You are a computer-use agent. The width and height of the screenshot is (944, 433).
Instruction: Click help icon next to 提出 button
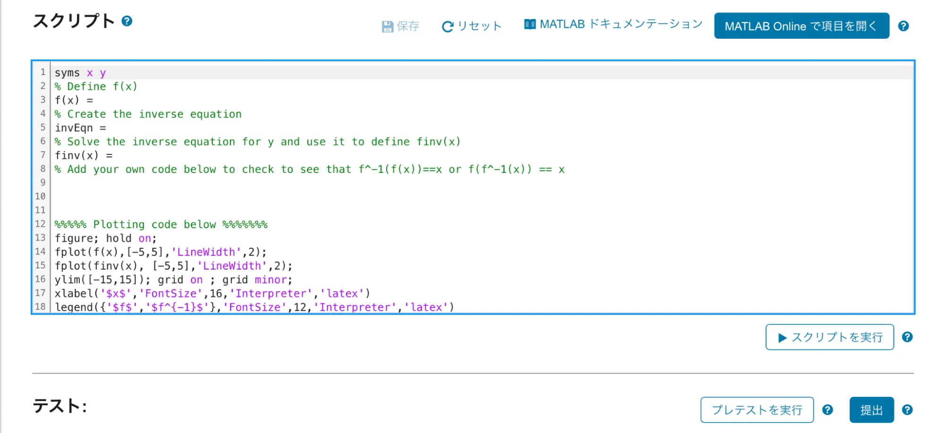(x=907, y=410)
